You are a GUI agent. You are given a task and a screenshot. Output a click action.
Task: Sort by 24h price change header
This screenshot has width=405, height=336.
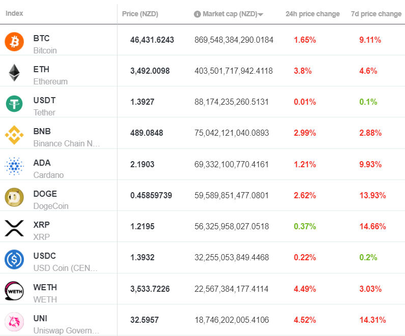point(312,14)
